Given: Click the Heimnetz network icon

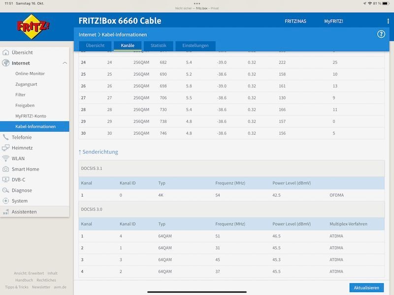Looking at the screenshot, I should pyautogui.click(x=5, y=148).
